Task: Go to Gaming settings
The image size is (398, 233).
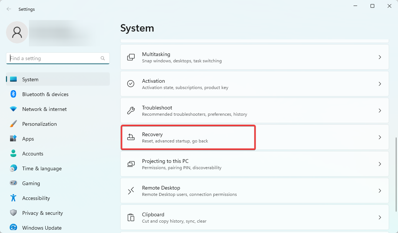Action: (x=58, y=183)
